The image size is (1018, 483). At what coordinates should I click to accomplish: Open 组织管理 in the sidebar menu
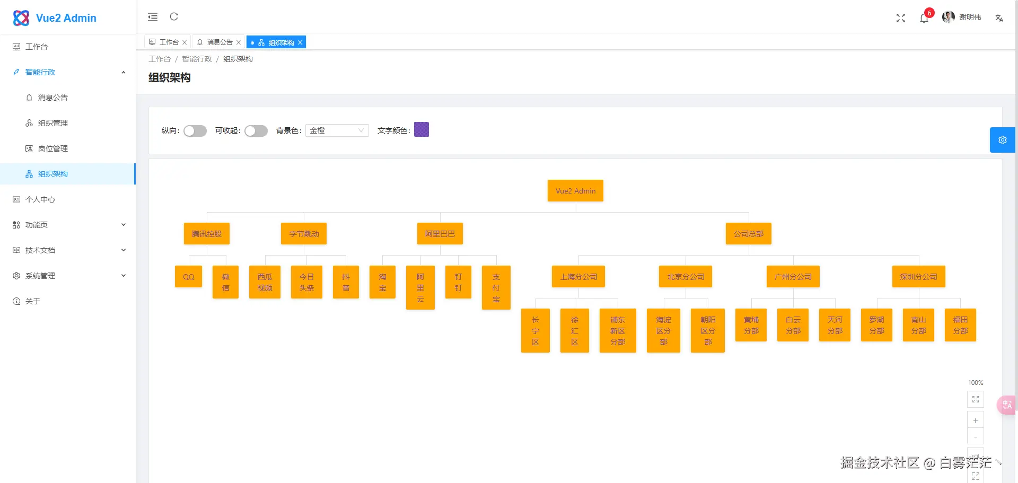pos(68,123)
